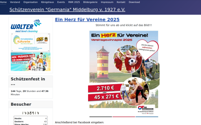Click the 'Hol' Prämien rein' beer banner
Viewport: 201px width, 125px height.
coord(30,62)
